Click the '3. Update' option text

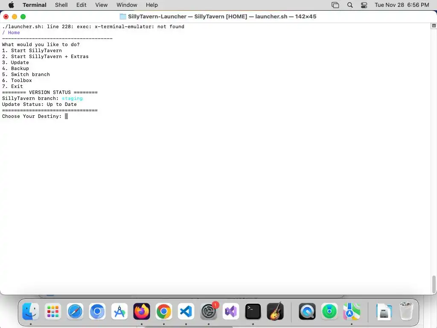15,62
